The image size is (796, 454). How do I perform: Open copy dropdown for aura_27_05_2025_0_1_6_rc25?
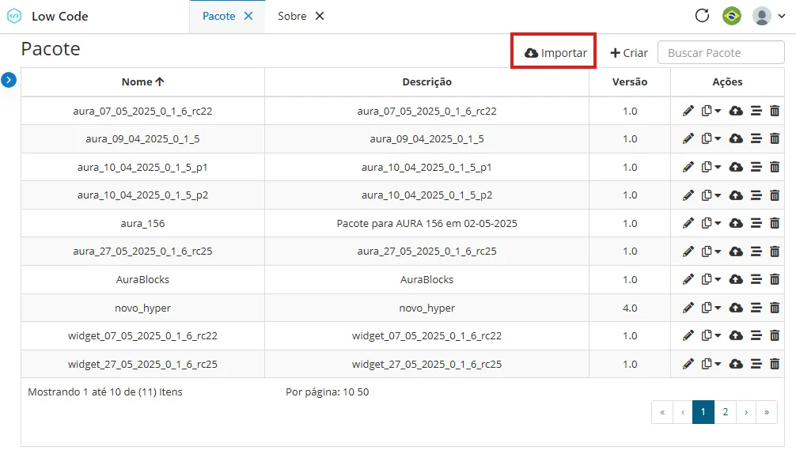(x=711, y=252)
